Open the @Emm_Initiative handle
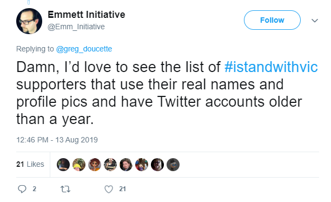 coord(76,27)
